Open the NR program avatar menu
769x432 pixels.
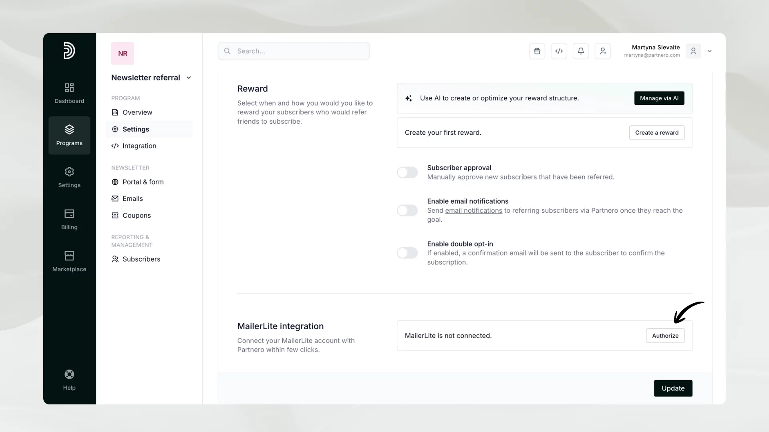(122, 53)
